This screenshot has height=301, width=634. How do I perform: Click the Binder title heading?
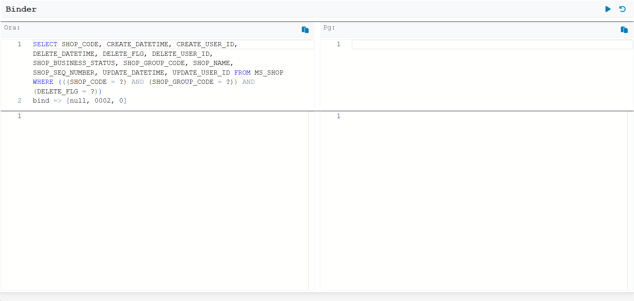[21, 9]
